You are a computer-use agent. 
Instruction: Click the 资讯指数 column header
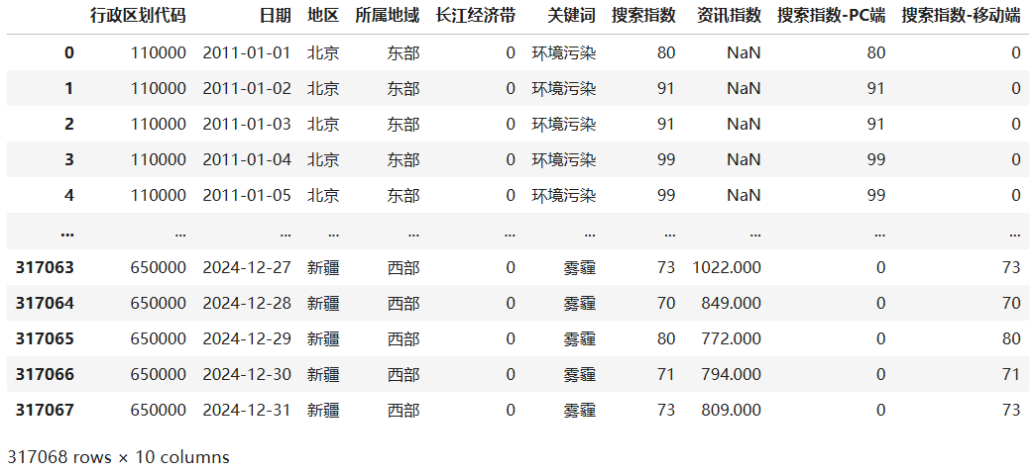tap(729, 16)
